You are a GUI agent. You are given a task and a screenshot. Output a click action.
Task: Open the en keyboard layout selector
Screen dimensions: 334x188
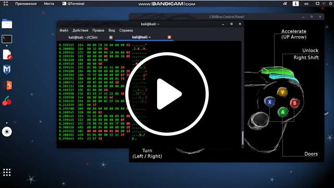306,4
